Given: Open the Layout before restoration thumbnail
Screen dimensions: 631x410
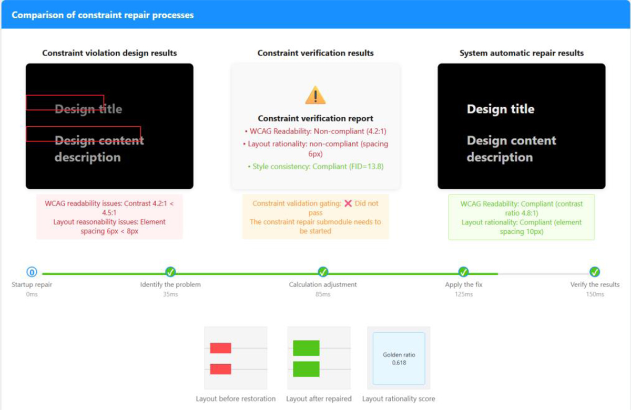Looking at the screenshot, I should click(x=236, y=358).
